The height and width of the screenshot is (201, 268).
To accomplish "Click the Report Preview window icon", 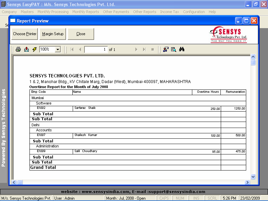I will (13, 21).
